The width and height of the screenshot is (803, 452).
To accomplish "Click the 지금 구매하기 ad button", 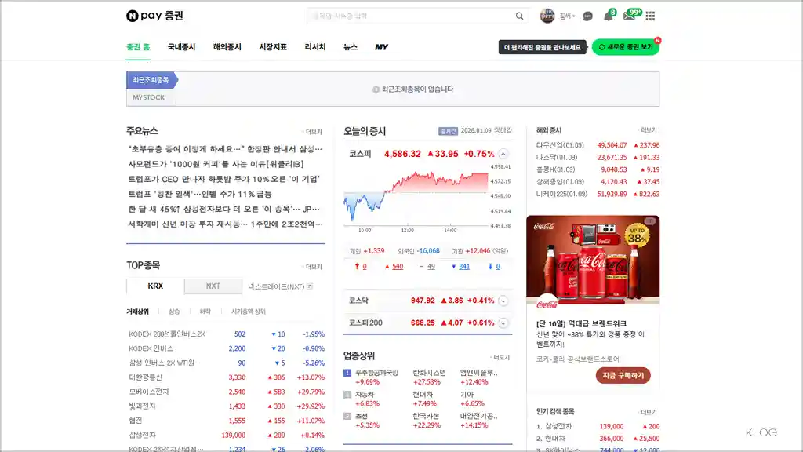I will point(625,376).
